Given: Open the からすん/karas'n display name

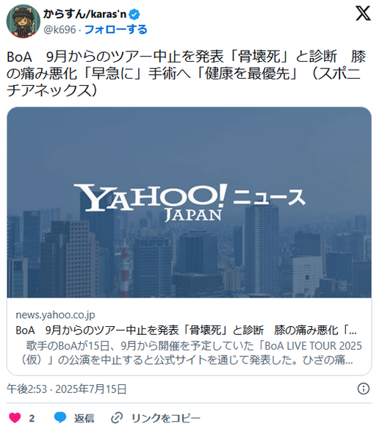Looking at the screenshot, I should point(85,14).
